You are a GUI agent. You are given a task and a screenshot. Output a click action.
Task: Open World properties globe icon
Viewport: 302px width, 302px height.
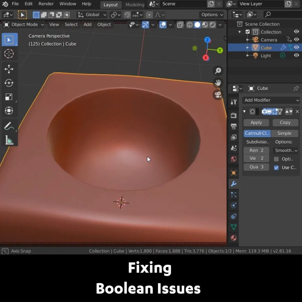coord(233,159)
